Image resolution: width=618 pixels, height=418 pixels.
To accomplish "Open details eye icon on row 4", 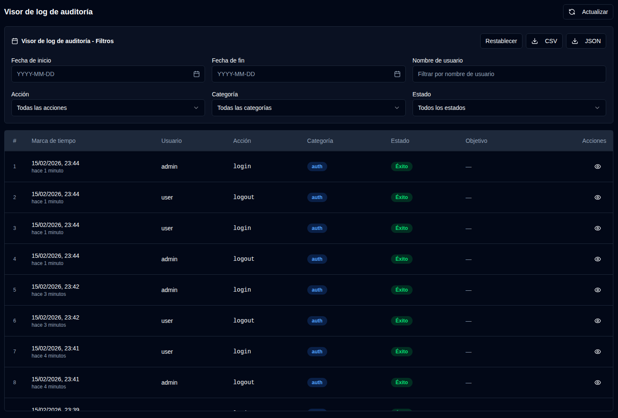I will click(x=597, y=259).
